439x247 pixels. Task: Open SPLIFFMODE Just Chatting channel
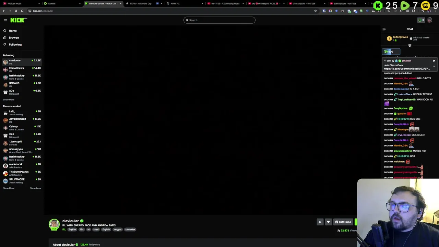click(22, 180)
